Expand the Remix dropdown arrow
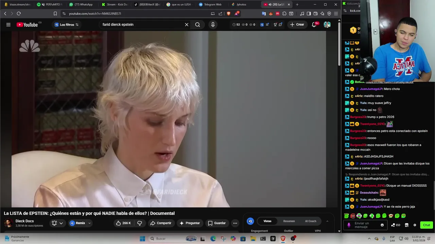Image resolution: width=435 pixels, height=244 pixels. (89, 223)
